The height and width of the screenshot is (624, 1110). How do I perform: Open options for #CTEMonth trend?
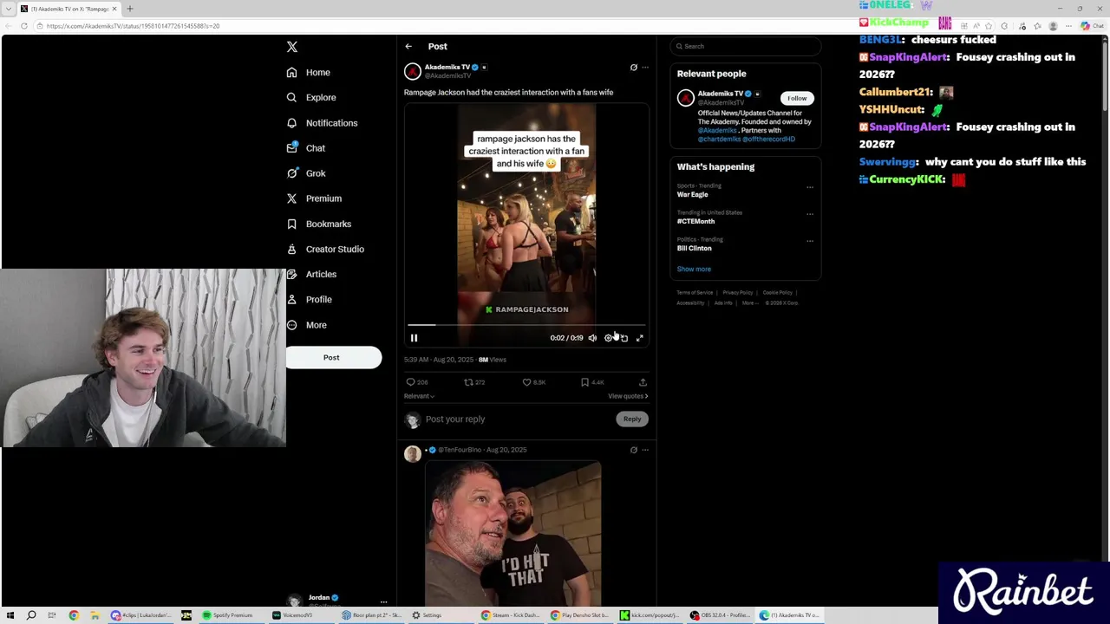[x=810, y=214]
